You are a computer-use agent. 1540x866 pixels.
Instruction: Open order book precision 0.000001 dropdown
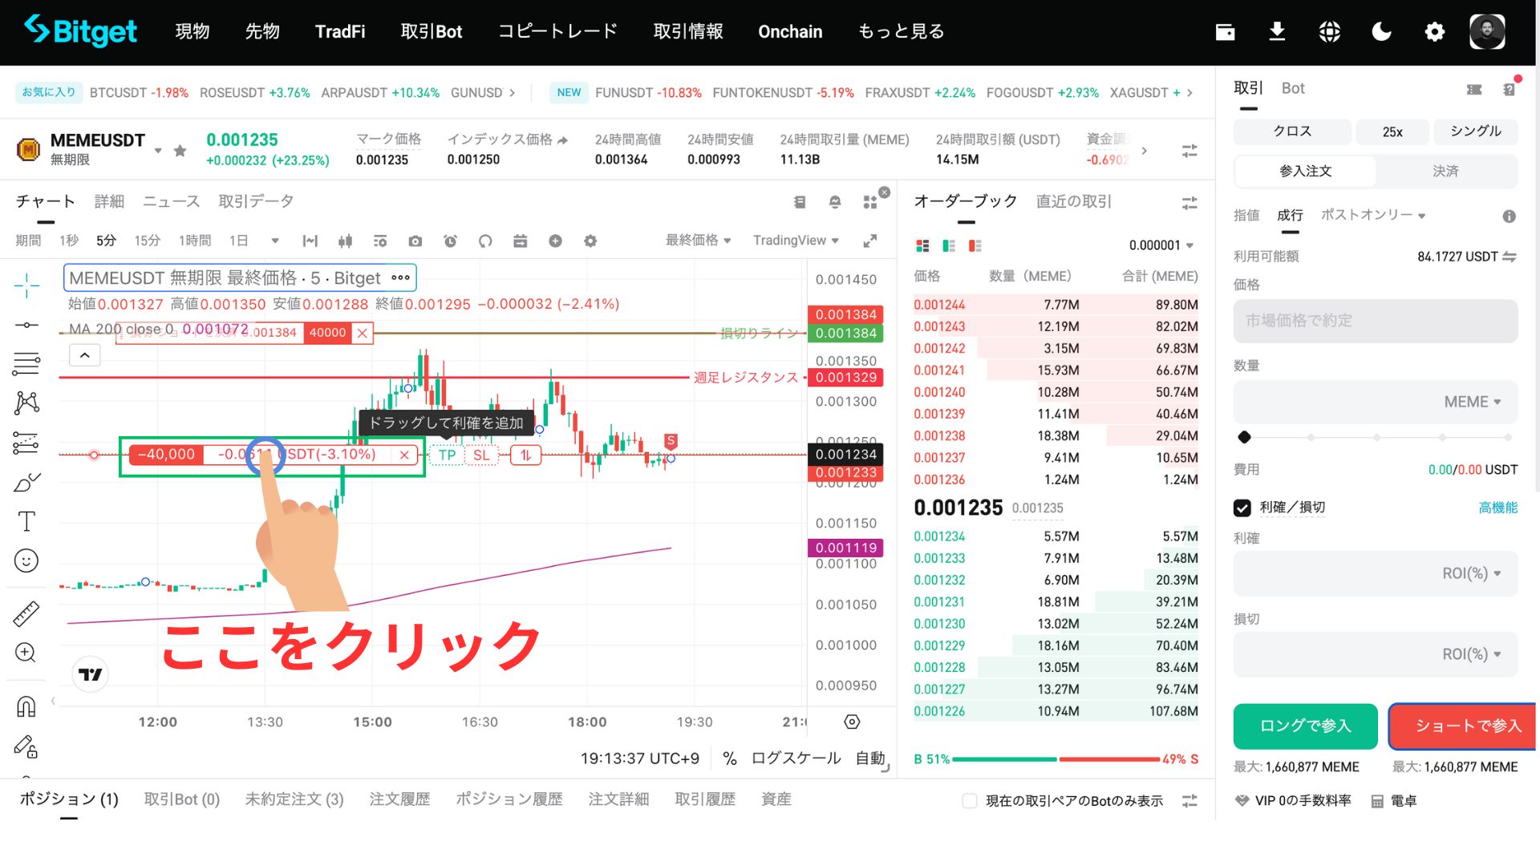[x=1161, y=245]
